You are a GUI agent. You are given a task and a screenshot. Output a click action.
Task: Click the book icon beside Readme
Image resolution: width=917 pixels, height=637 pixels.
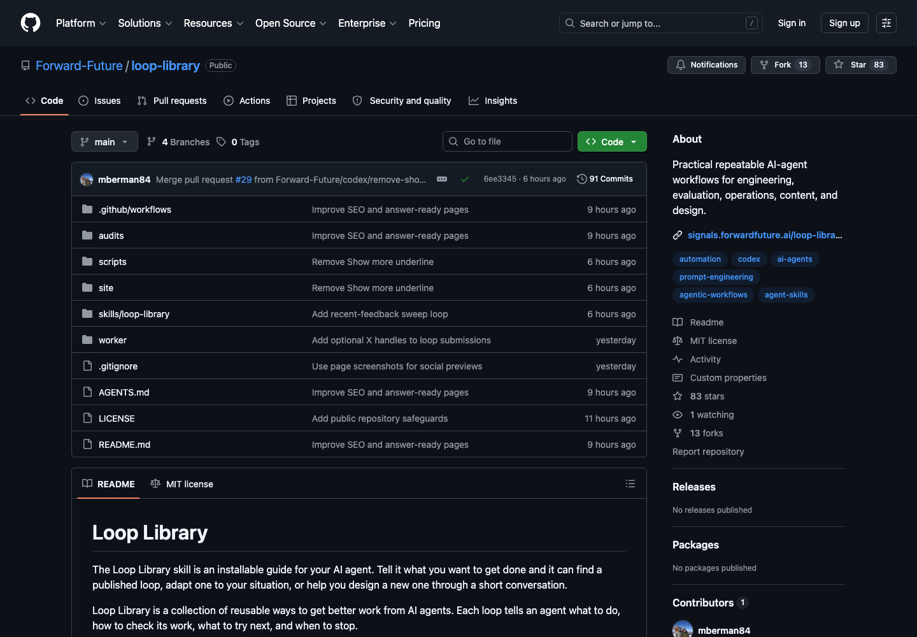678,322
